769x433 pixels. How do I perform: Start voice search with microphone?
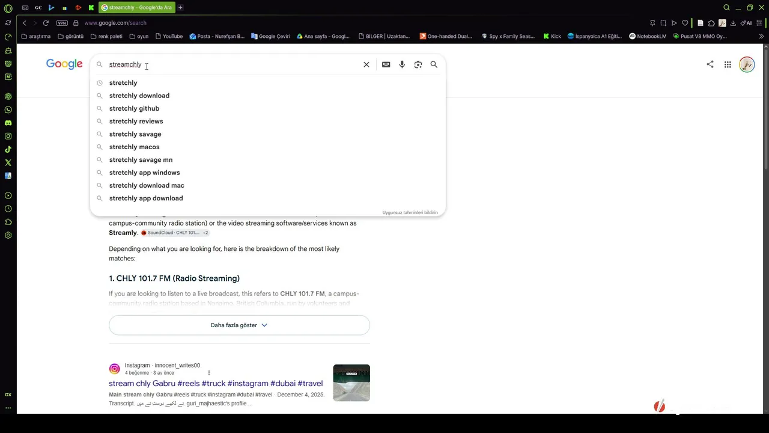click(402, 64)
